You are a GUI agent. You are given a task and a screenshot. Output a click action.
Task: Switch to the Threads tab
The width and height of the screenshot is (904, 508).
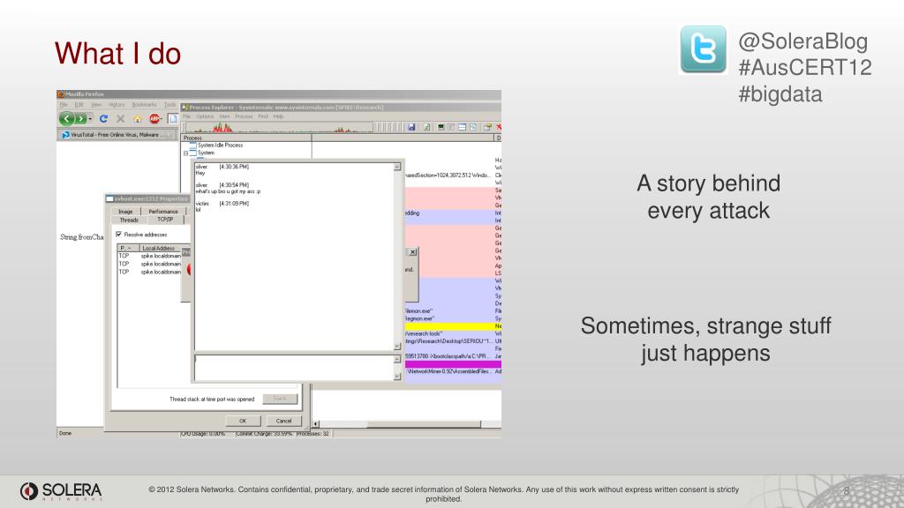pos(129,220)
